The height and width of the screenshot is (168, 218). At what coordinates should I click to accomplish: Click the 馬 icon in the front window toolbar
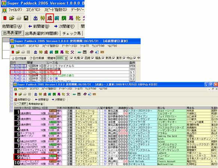coord(59,94)
